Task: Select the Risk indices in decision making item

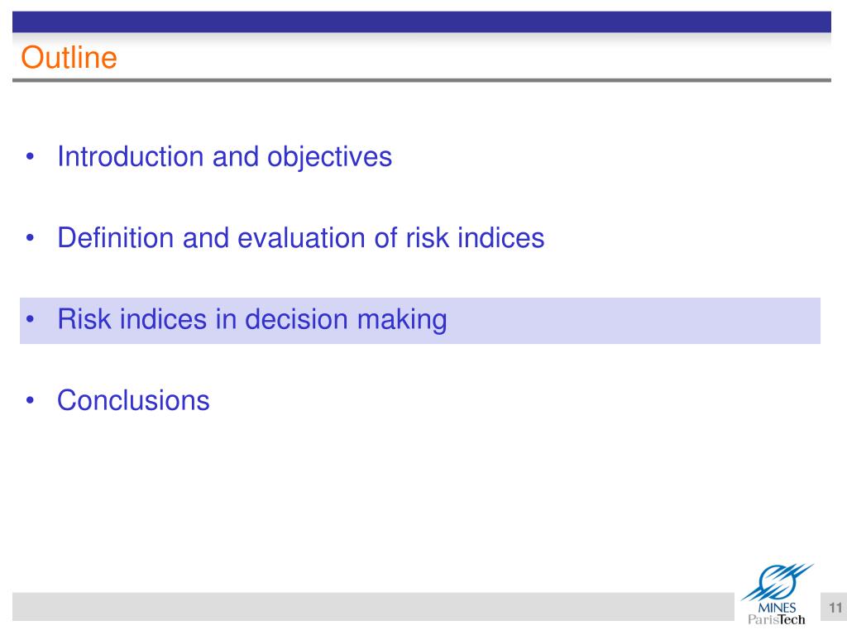Action: tap(252, 320)
